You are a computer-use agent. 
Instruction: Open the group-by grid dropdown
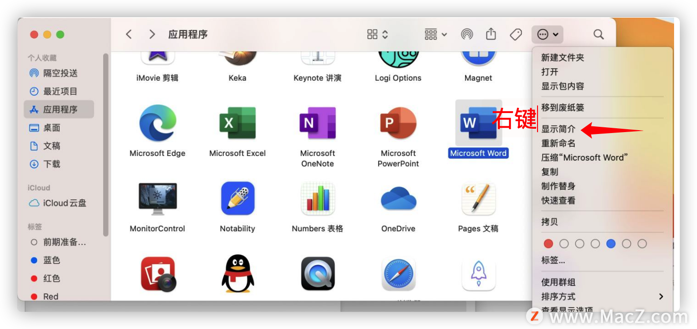click(435, 34)
